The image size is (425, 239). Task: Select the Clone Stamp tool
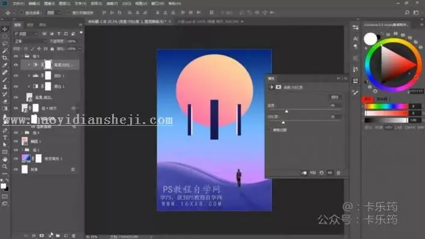point(5,87)
